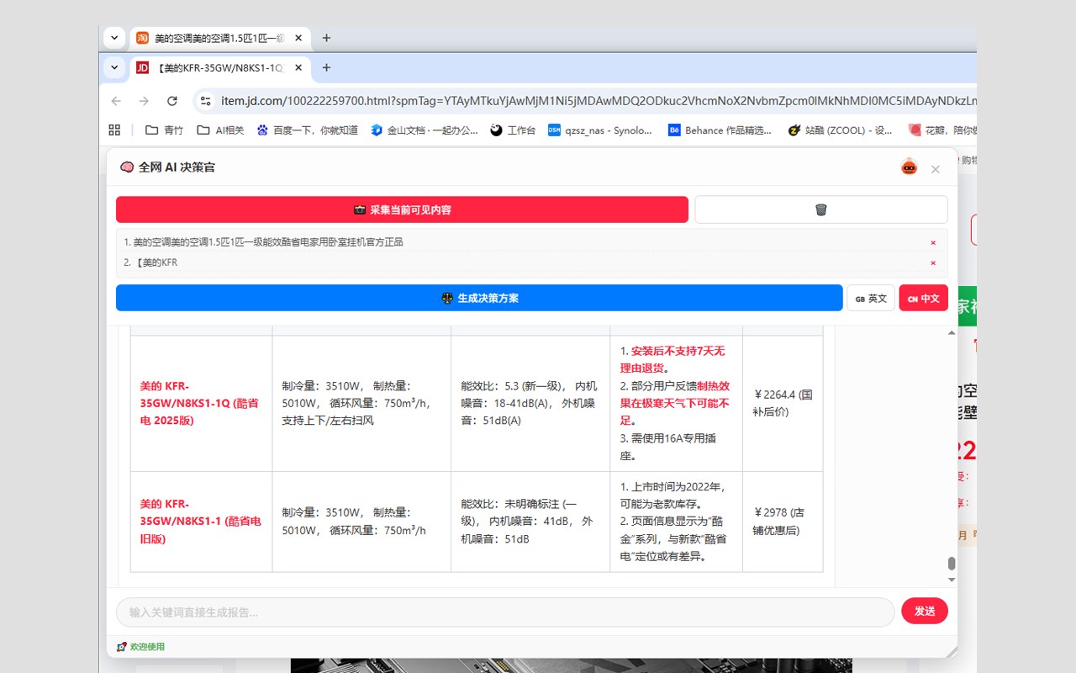Open a new tab in the Taobao window
1076x673 pixels.
tap(327, 38)
